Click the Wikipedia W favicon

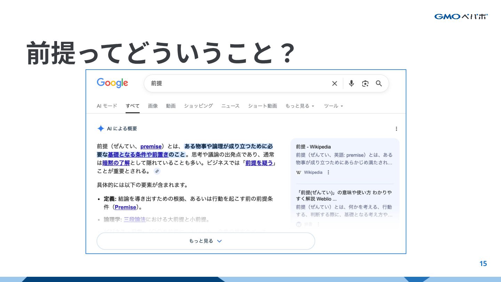(x=299, y=172)
